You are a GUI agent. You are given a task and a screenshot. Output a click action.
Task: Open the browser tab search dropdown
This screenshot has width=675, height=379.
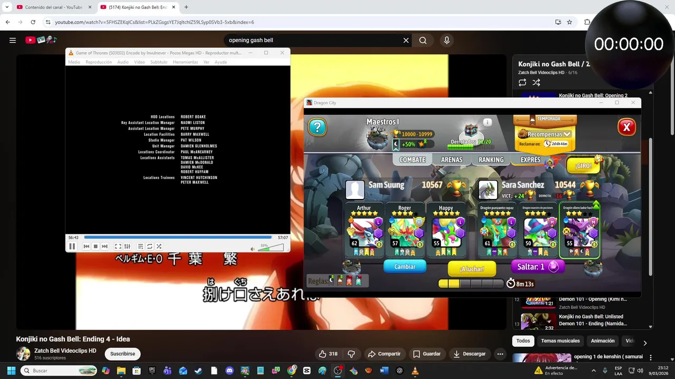click(7, 7)
